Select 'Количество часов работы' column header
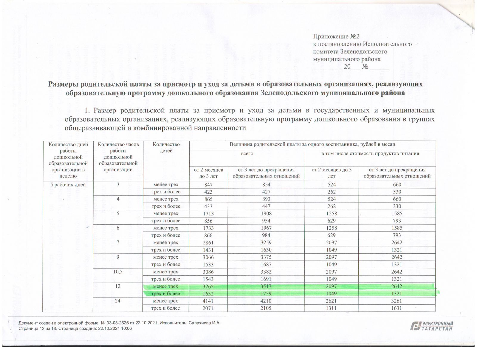 [x=118, y=157]
